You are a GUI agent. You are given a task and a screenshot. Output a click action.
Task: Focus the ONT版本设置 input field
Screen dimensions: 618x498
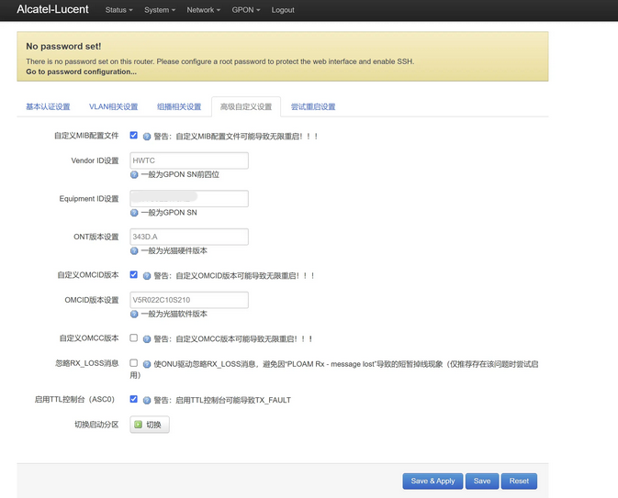pos(189,237)
